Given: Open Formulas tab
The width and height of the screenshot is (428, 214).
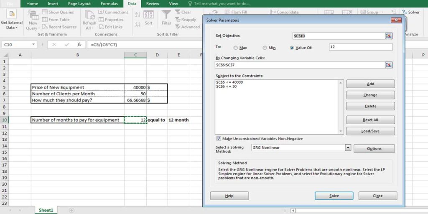Looking at the screenshot, I should (109, 3).
